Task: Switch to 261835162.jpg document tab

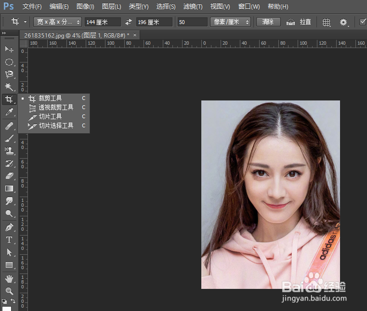Action: click(77, 35)
